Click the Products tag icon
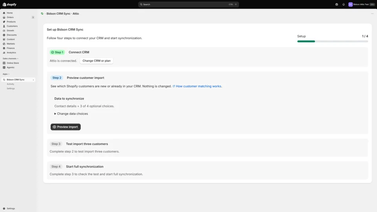The height and width of the screenshot is (212, 377). (4, 22)
